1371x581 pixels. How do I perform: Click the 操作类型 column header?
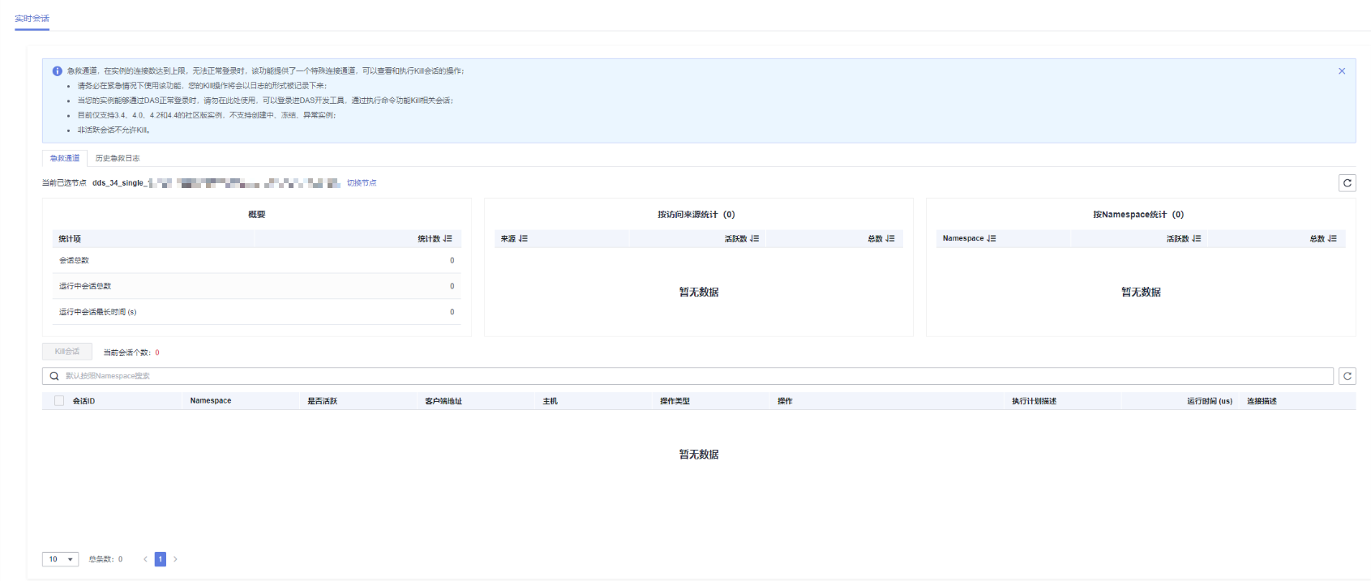(675, 401)
